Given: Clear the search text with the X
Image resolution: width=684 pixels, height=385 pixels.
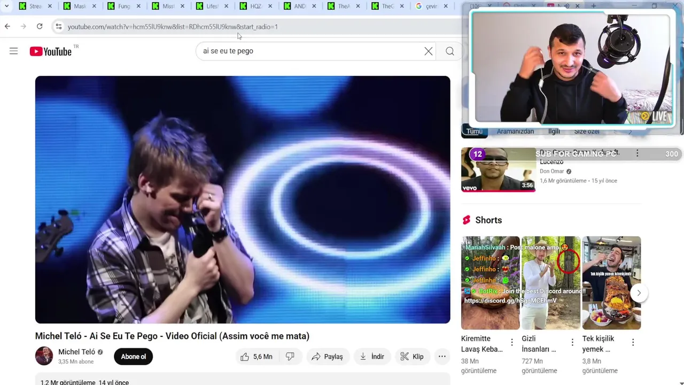Looking at the screenshot, I should pyautogui.click(x=429, y=51).
